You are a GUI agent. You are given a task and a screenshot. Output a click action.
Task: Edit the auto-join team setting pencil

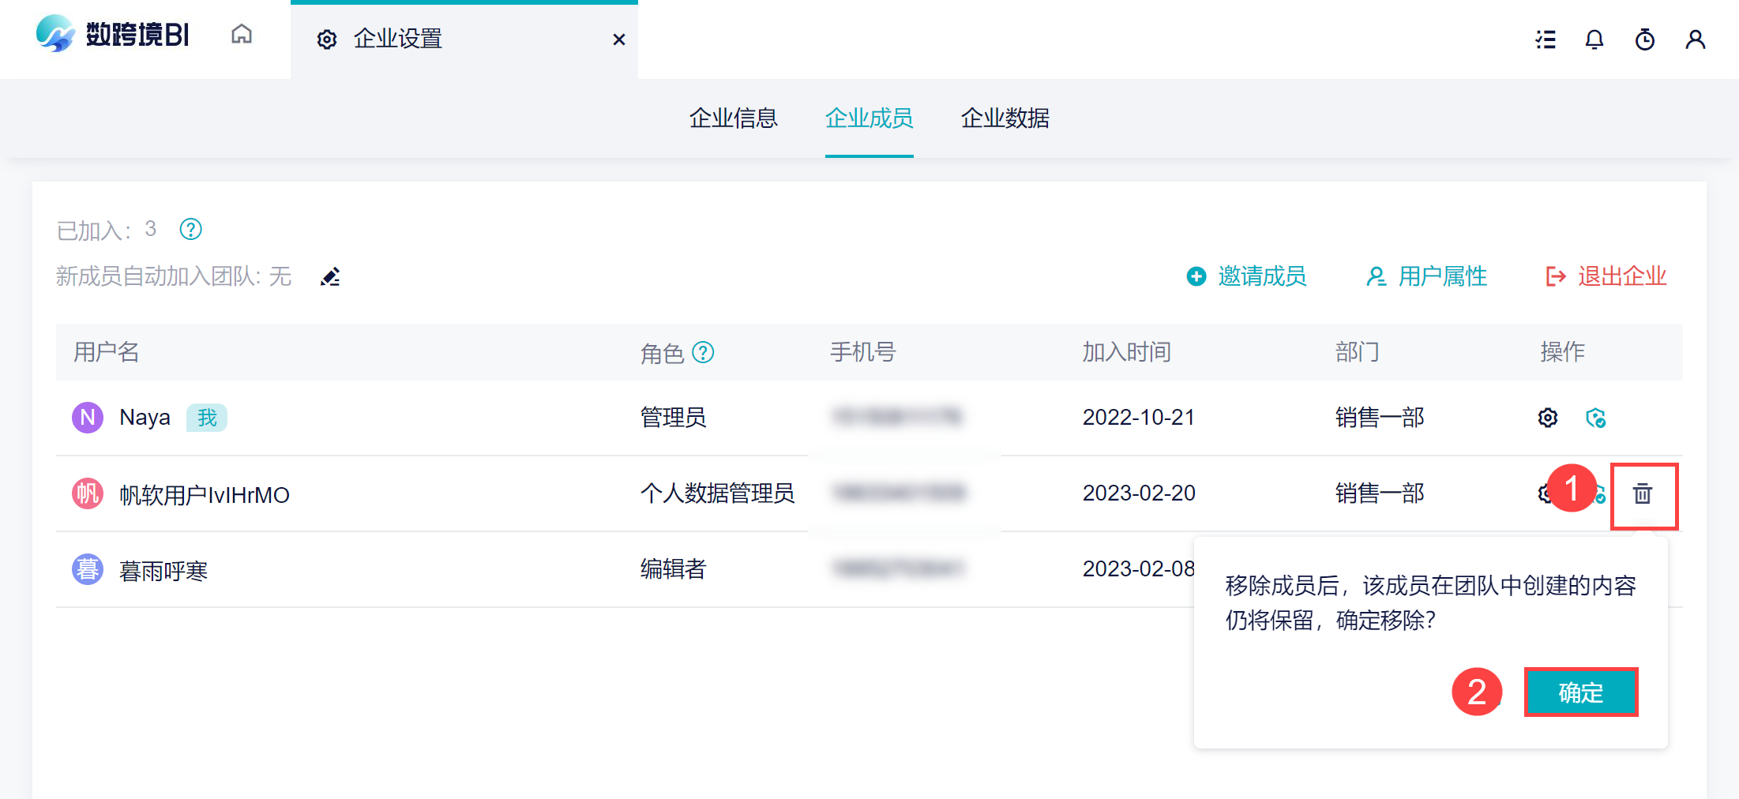(330, 277)
